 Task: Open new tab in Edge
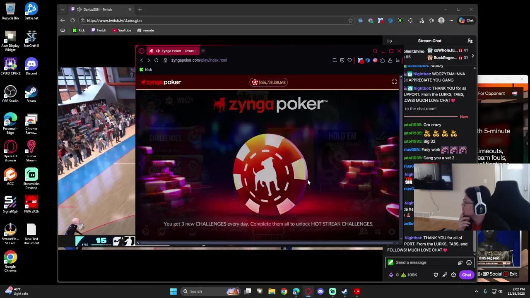tap(140, 10)
